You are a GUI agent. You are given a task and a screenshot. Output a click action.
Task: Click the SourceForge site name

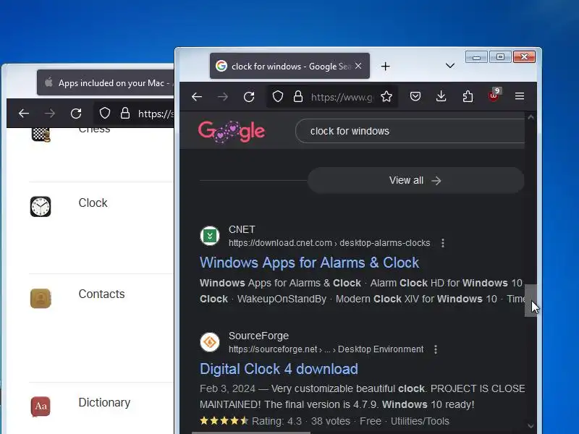[x=258, y=336]
